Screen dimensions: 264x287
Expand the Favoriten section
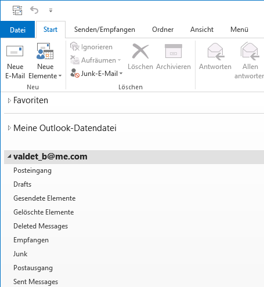(9, 100)
